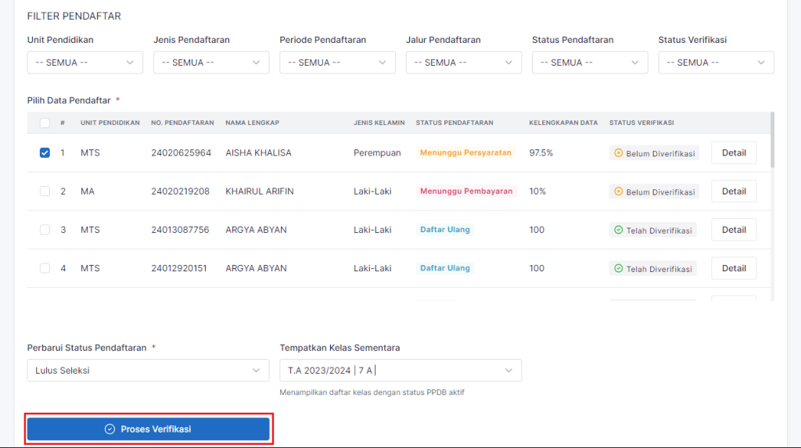Click Daftar Ulang tag in row 3

pyautogui.click(x=445, y=229)
